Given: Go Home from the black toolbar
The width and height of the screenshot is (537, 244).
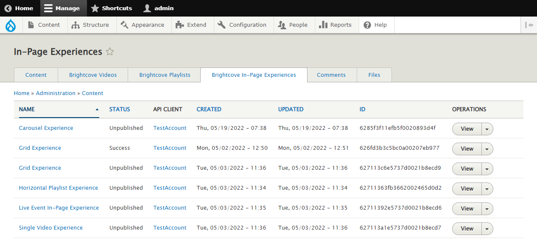Looking at the screenshot, I should pyautogui.click(x=19, y=8).
